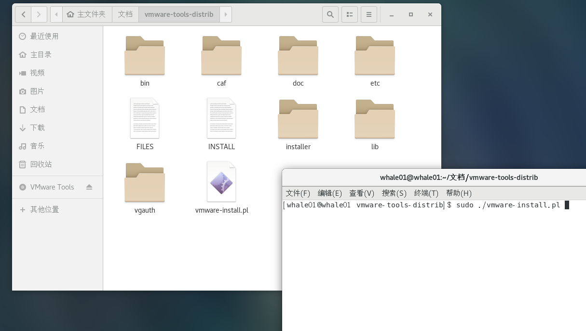Switch to list view icon
Image resolution: width=586 pixels, height=331 pixels.
coord(350,14)
